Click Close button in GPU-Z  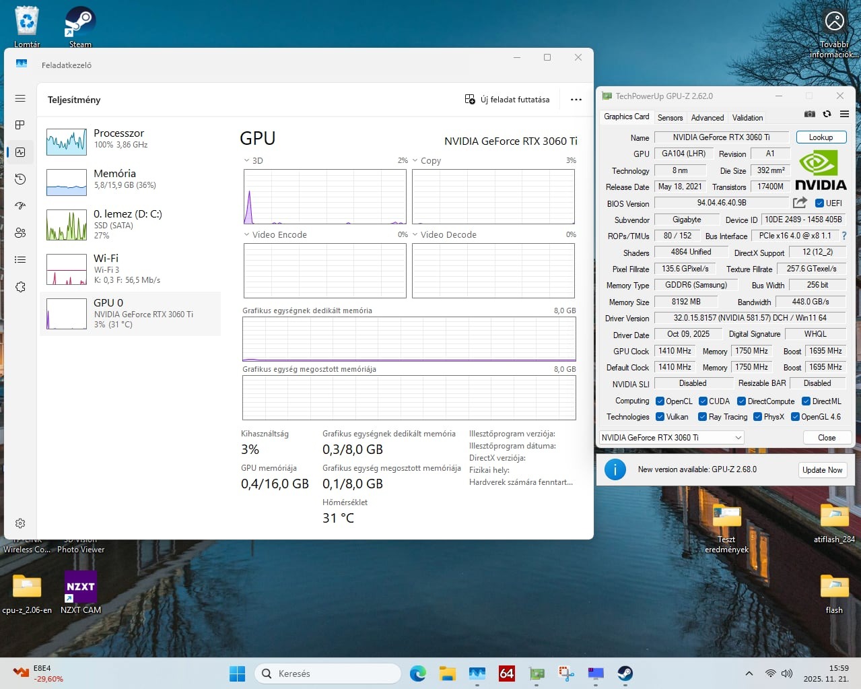(x=827, y=437)
